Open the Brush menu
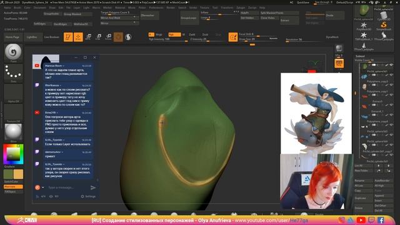Screen dimensions: 400x225 [17, 7]
